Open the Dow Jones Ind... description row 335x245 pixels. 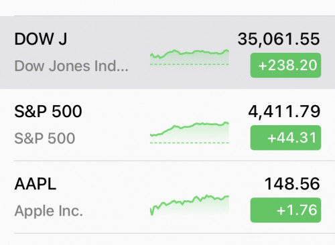click(72, 66)
